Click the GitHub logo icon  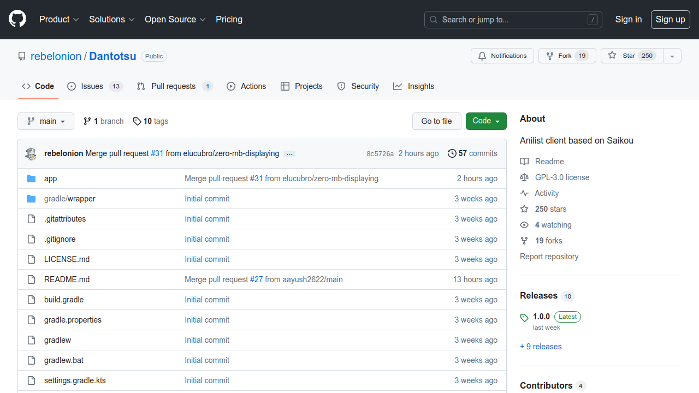tap(17, 20)
